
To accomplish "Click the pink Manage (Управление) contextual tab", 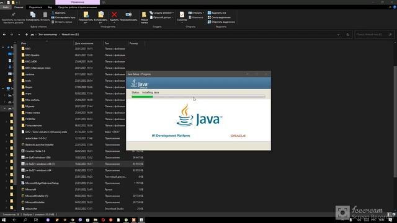I will point(78,2).
